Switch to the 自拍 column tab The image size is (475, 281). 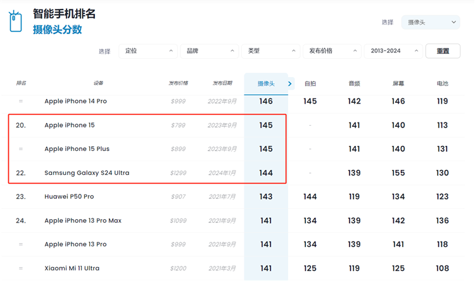click(310, 84)
